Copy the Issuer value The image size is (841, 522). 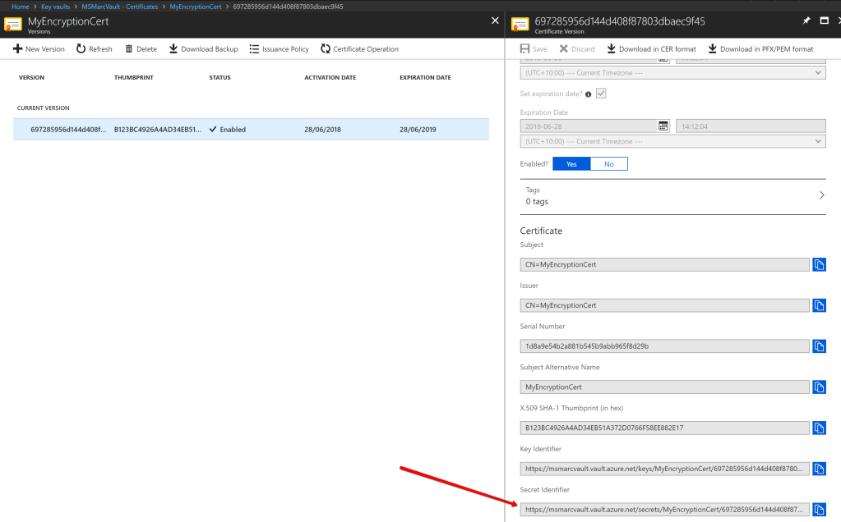pyautogui.click(x=818, y=304)
